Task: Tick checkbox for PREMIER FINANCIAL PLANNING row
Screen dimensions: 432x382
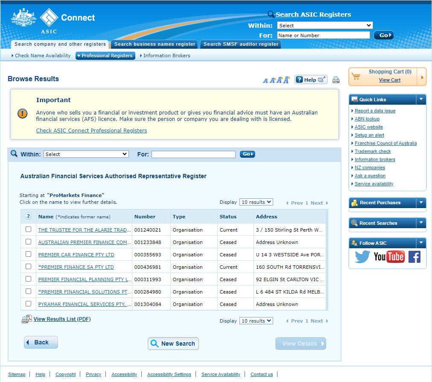Action: click(x=28, y=279)
